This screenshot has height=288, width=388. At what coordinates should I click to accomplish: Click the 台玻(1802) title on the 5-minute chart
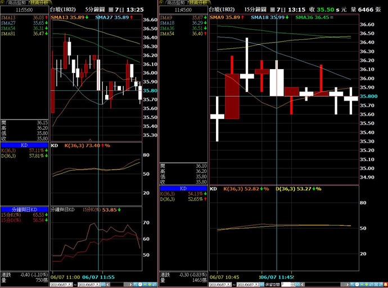click(65, 10)
